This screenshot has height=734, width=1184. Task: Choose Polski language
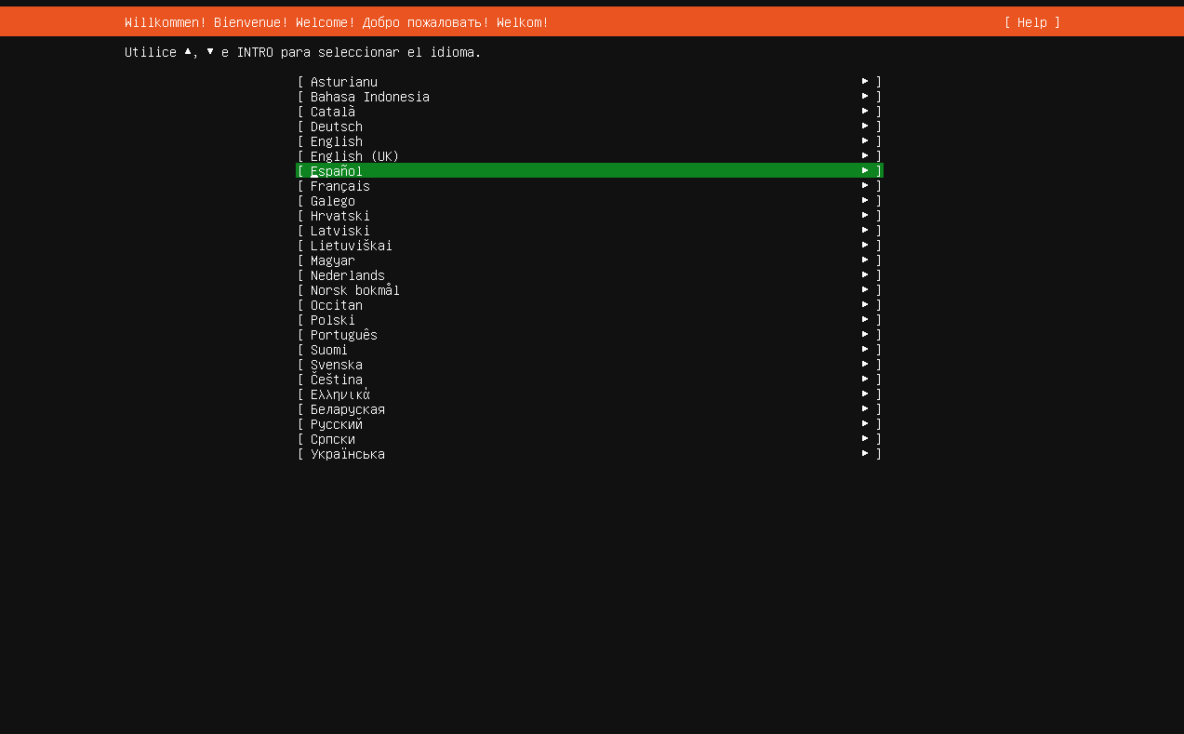(x=590, y=320)
